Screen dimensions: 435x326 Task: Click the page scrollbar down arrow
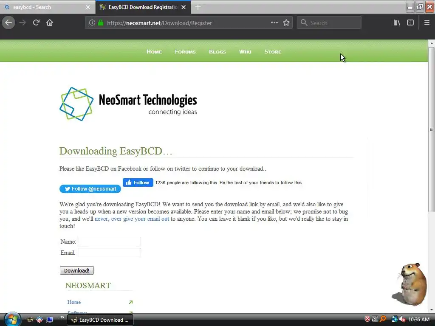pos(432,309)
